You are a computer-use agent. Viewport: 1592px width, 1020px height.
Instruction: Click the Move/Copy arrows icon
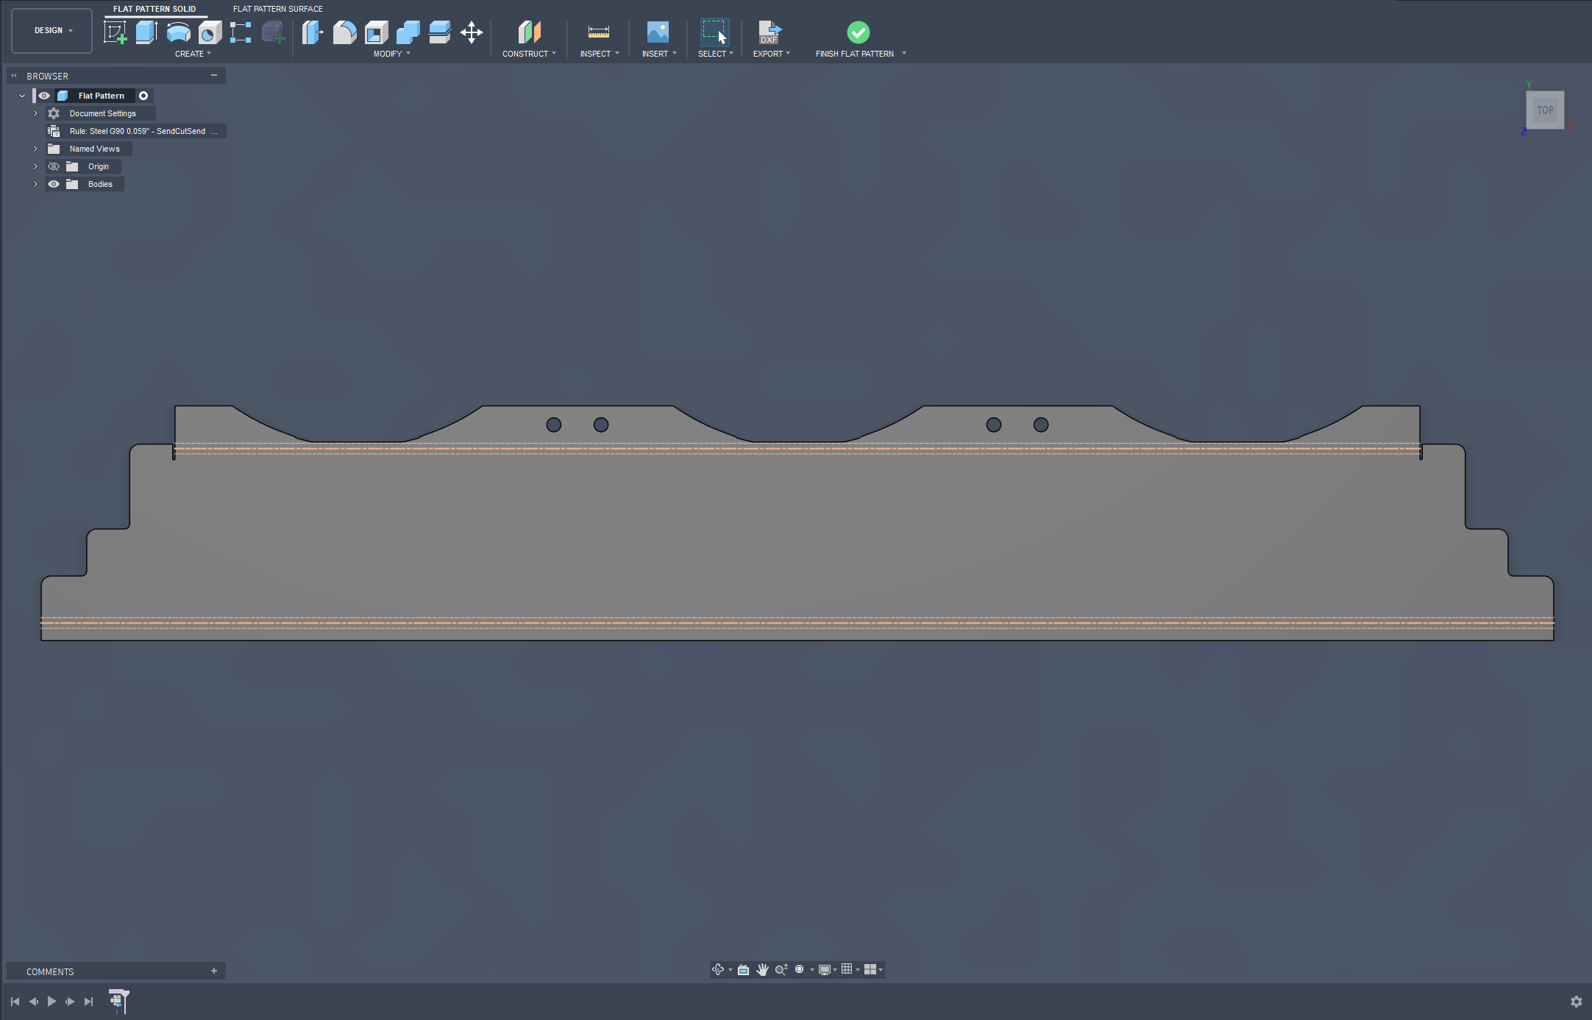point(471,32)
